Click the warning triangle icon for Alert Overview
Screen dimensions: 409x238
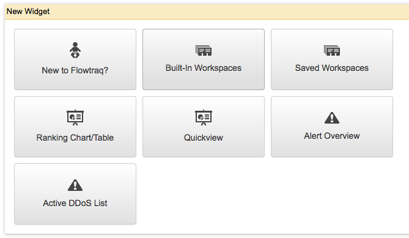(332, 117)
